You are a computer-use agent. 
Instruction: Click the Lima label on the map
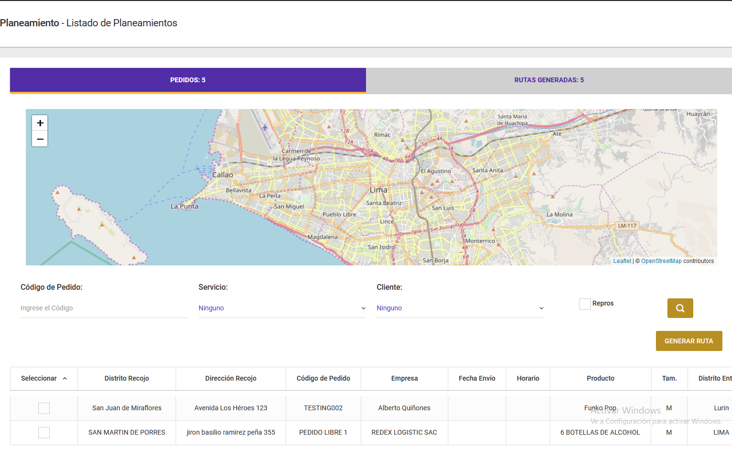[378, 190]
